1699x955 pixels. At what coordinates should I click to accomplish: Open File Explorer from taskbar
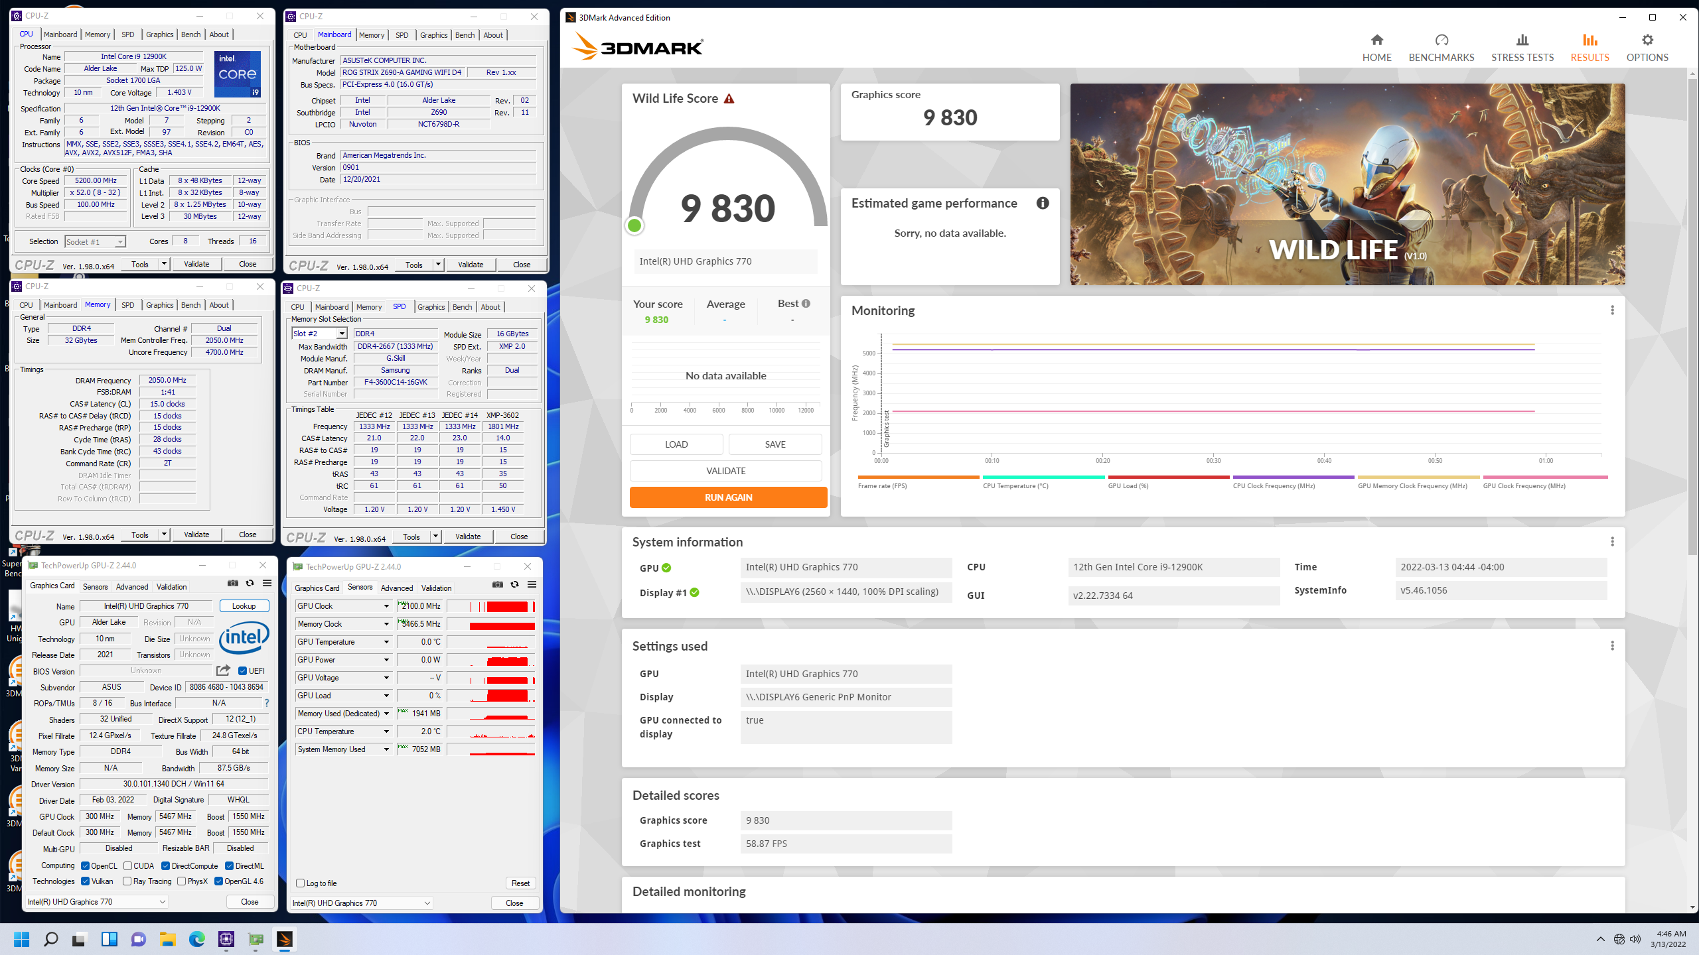click(167, 939)
